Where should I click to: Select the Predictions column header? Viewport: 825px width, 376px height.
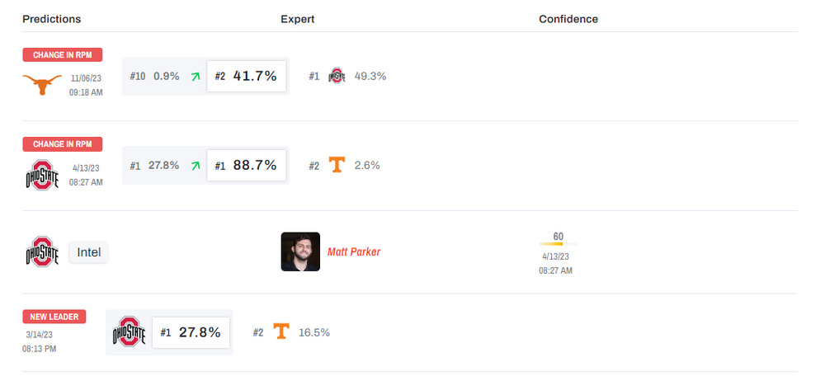(52, 19)
